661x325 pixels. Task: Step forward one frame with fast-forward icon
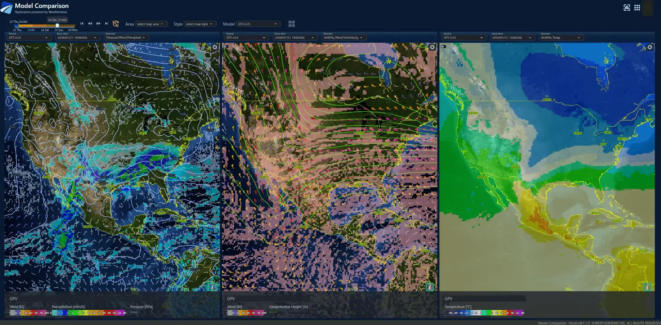click(x=98, y=23)
